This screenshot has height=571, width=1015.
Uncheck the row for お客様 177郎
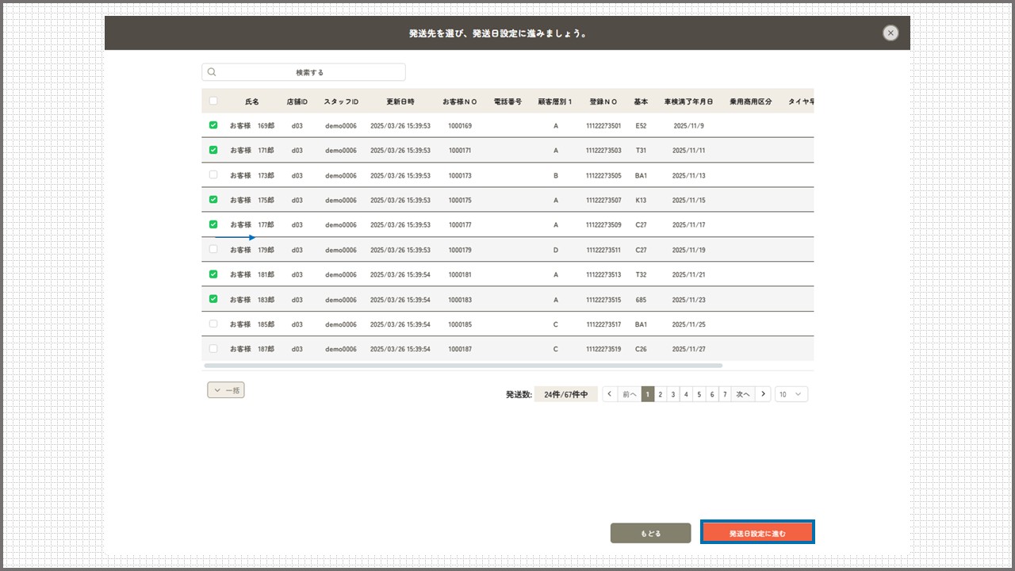pos(213,224)
